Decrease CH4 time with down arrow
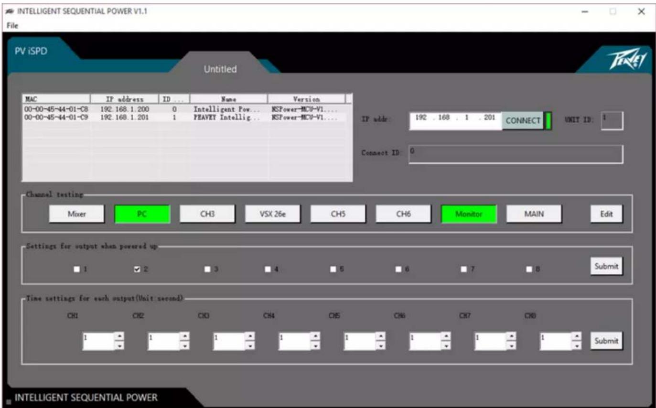 point(316,345)
